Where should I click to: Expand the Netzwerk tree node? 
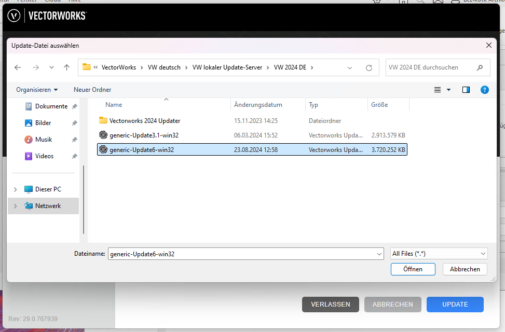click(x=16, y=206)
